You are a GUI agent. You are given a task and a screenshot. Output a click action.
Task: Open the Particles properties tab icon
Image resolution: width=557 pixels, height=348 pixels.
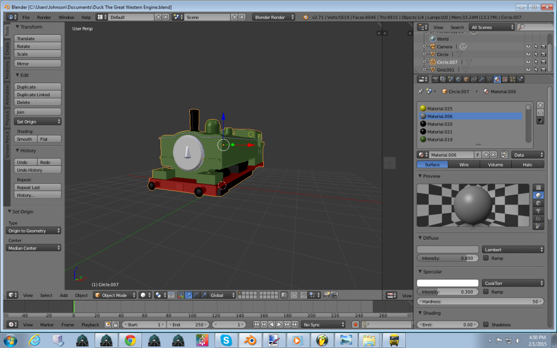tap(512, 79)
